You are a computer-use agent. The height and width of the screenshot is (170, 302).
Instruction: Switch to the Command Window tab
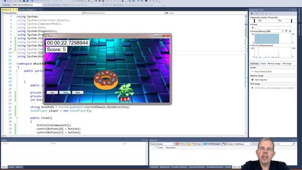(197, 167)
